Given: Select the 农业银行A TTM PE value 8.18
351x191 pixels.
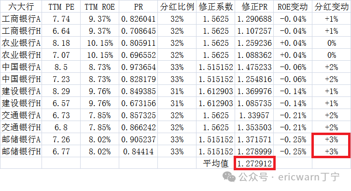Looking at the screenshot, I should tap(61, 43).
